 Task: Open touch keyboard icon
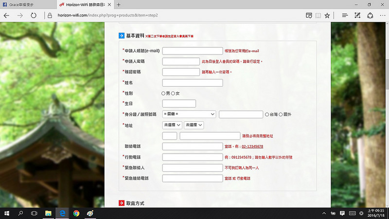click(x=352, y=213)
